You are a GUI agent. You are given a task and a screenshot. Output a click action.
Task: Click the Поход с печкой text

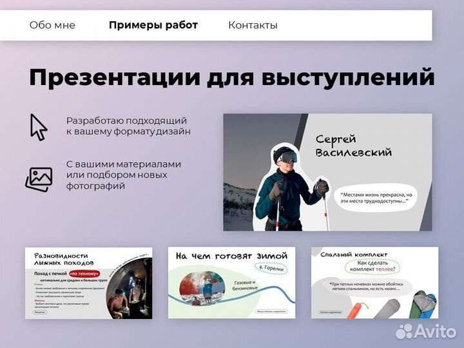51,274
